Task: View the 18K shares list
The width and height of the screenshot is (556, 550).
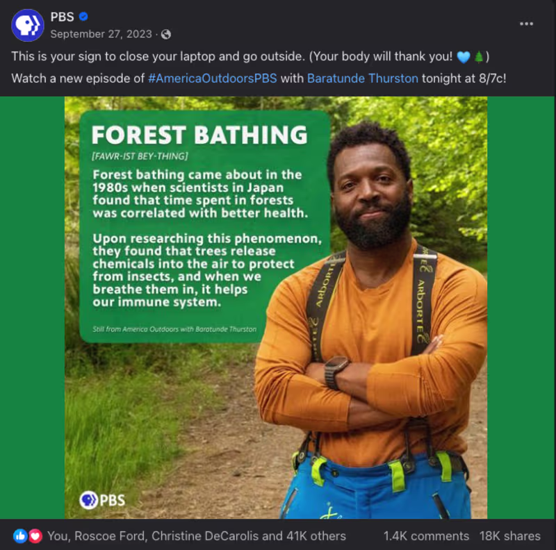Action: 509,536
